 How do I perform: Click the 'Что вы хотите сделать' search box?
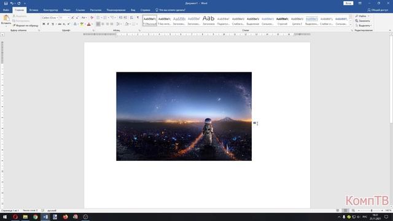tap(171, 10)
